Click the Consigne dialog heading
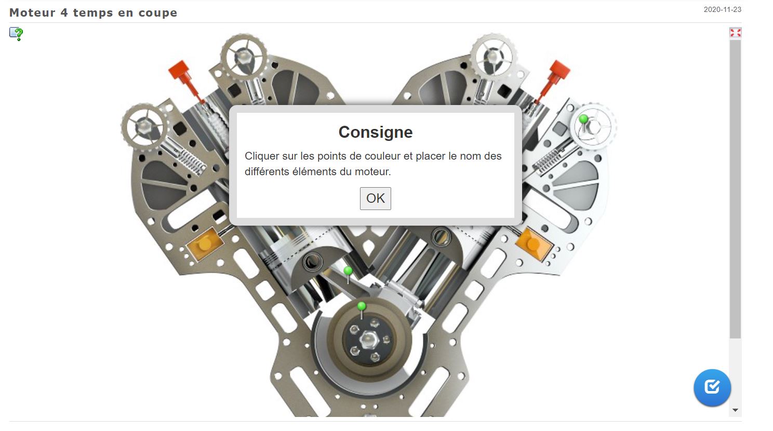 (x=376, y=132)
